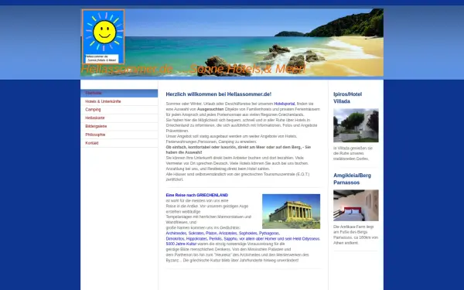Image resolution: width=464 pixels, height=290 pixels.
Task: Click the beach banner header image
Action: point(232,43)
